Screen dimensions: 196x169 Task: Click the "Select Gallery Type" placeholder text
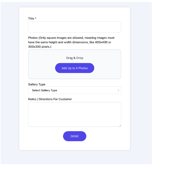(x=44, y=90)
